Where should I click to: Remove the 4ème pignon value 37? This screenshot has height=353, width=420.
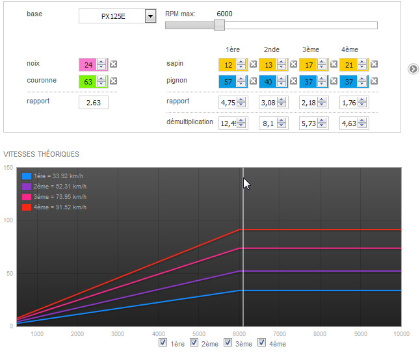[x=374, y=81]
